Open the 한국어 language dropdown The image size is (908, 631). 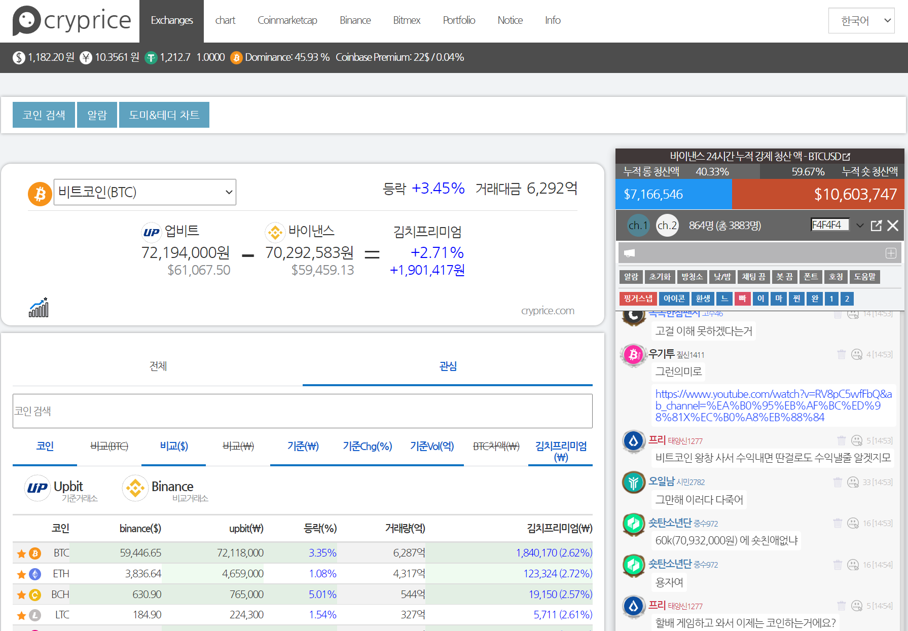point(861,21)
